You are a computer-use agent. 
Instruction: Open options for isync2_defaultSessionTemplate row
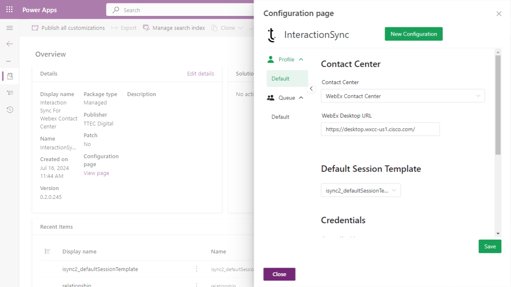[196, 269]
